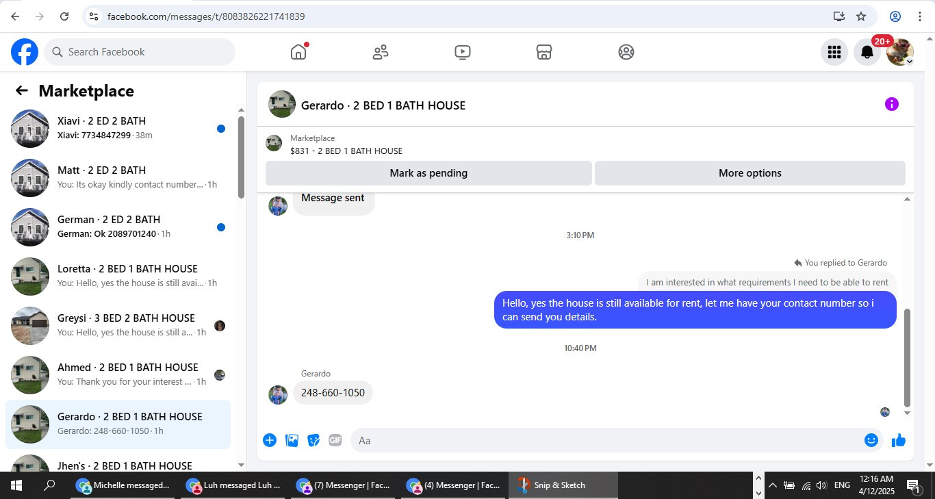Choose a sticker with the sticker icon
Viewport: 935px width, 499px height.
tap(313, 440)
